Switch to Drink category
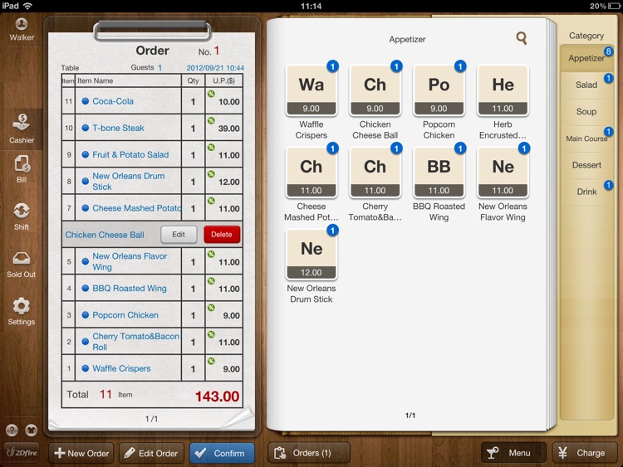Image resolution: width=623 pixels, height=467 pixels. pos(586,192)
